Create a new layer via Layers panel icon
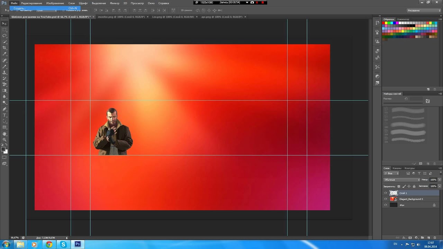 tap(428, 238)
